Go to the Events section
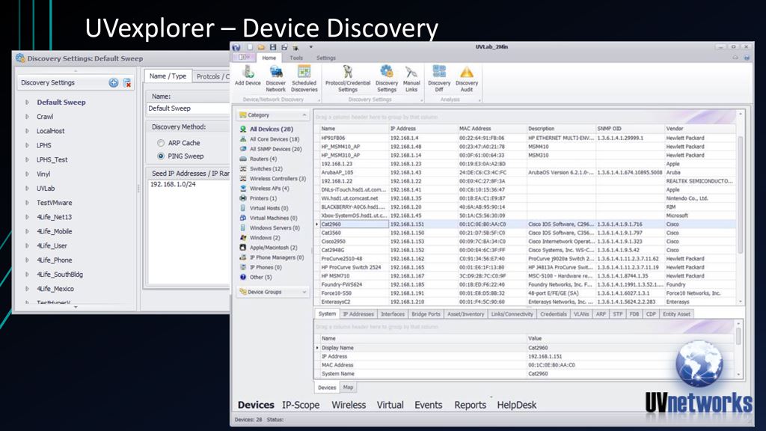This screenshot has width=766, height=431. [429, 405]
